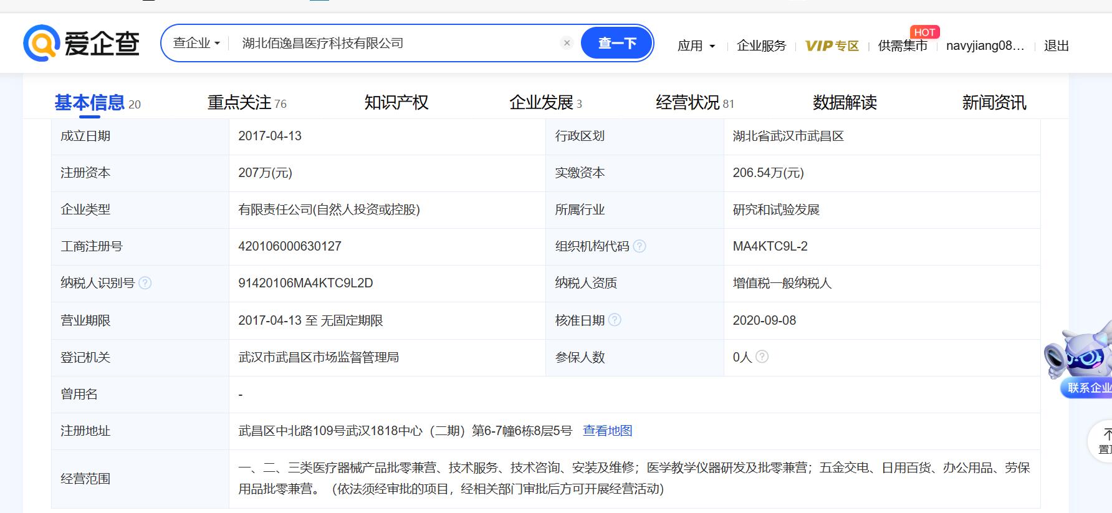Click the back-to-top 置顶 button

[1102, 441]
